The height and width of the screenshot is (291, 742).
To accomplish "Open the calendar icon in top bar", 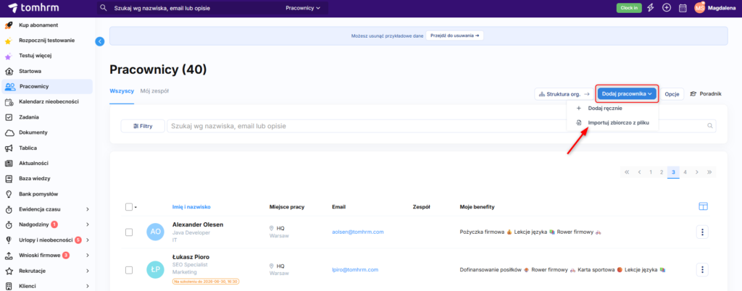I will [x=682, y=7].
